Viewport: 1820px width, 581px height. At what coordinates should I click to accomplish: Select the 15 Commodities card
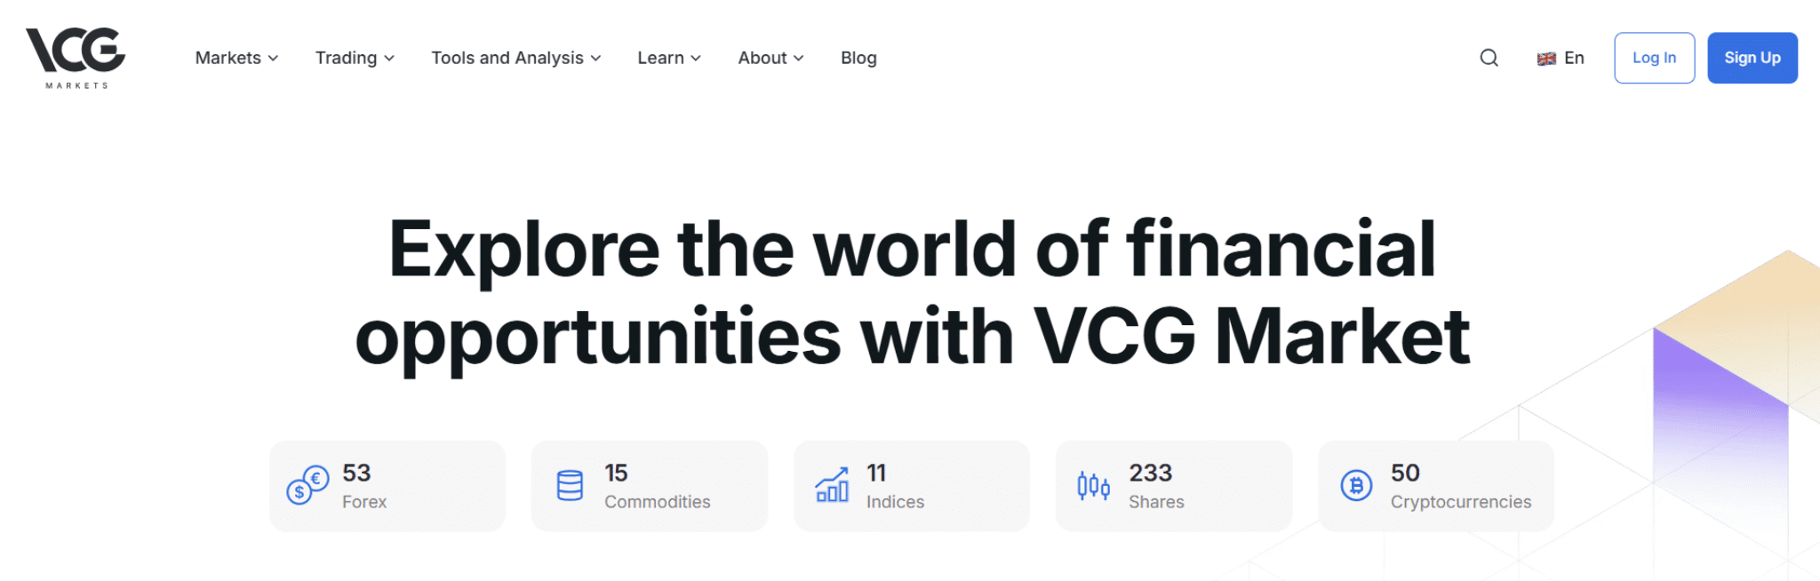coord(649,486)
